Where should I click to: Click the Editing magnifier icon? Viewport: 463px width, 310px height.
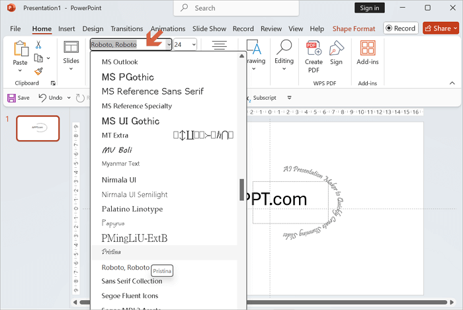[284, 48]
